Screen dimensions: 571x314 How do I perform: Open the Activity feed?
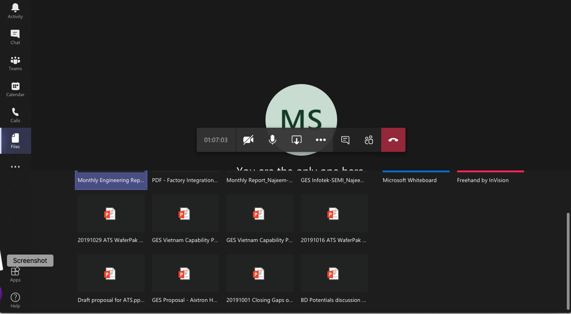click(x=15, y=10)
